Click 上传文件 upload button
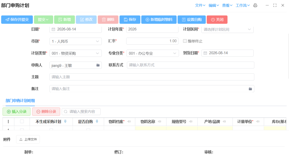This screenshot has height=155, width=289. [x=28, y=139]
